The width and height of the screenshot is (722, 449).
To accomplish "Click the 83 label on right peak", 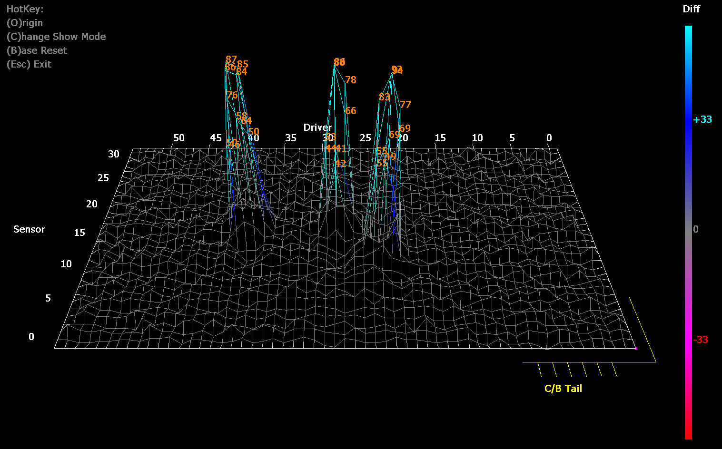I will click(385, 97).
